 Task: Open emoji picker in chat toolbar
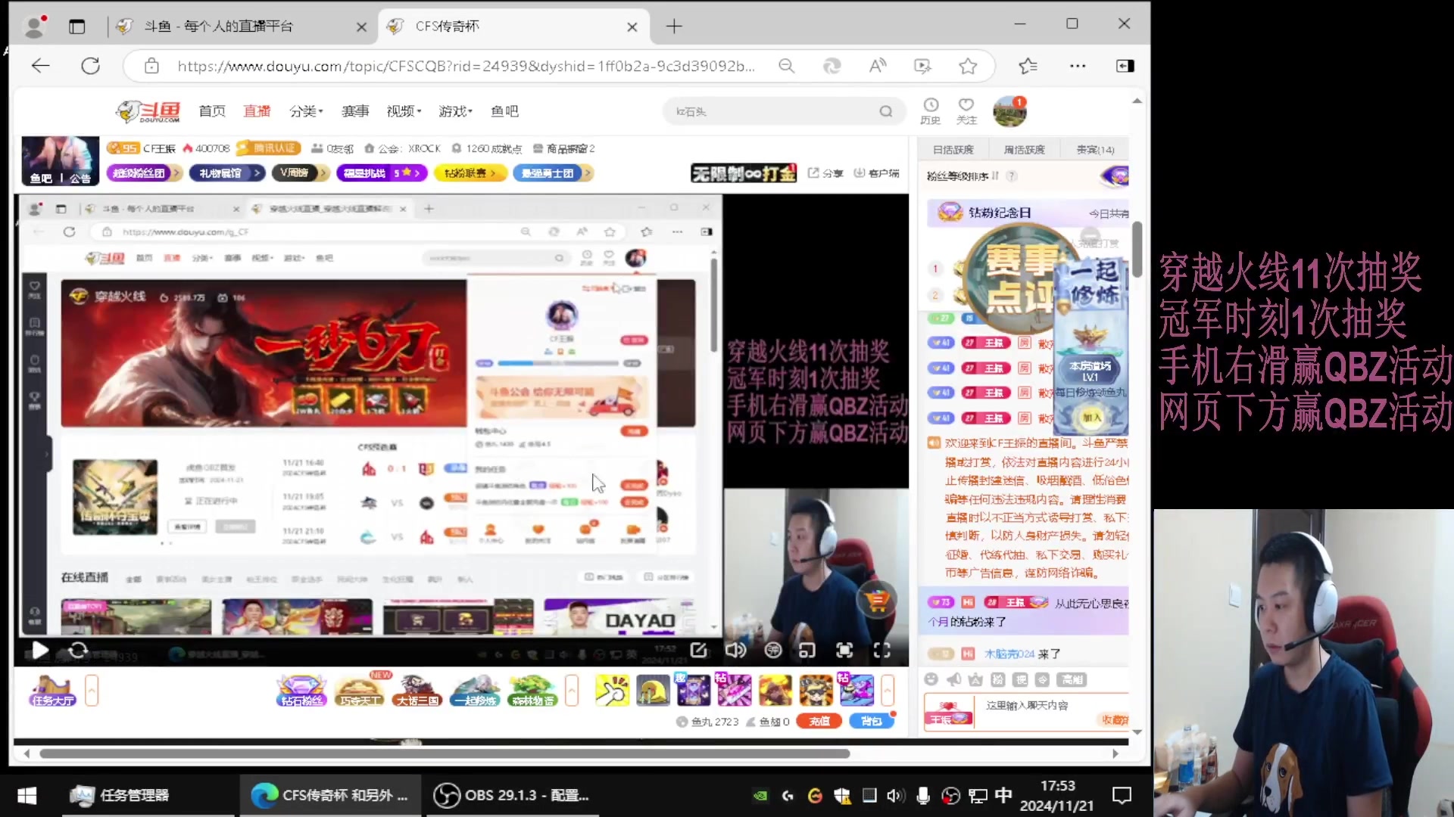pyautogui.click(x=931, y=679)
